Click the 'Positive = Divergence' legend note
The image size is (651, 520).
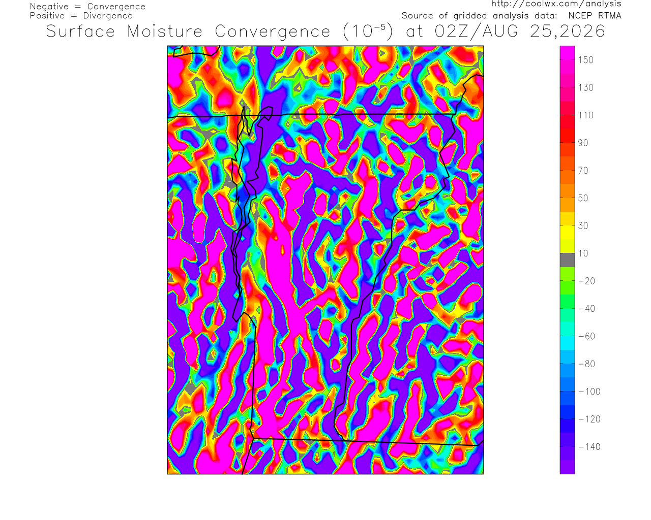pos(81,16)
